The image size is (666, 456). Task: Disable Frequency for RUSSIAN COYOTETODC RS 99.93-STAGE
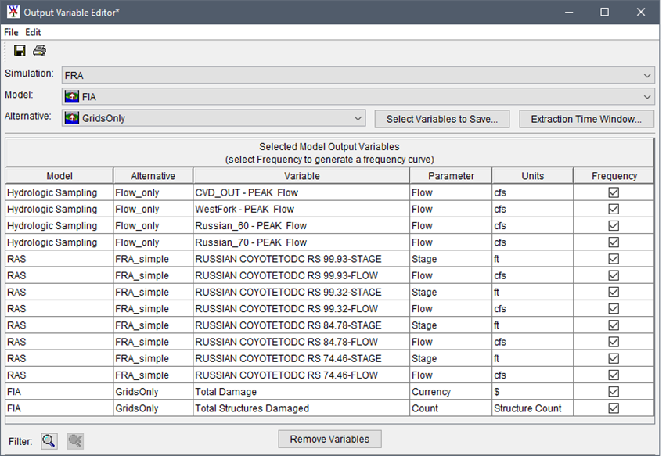615,259
